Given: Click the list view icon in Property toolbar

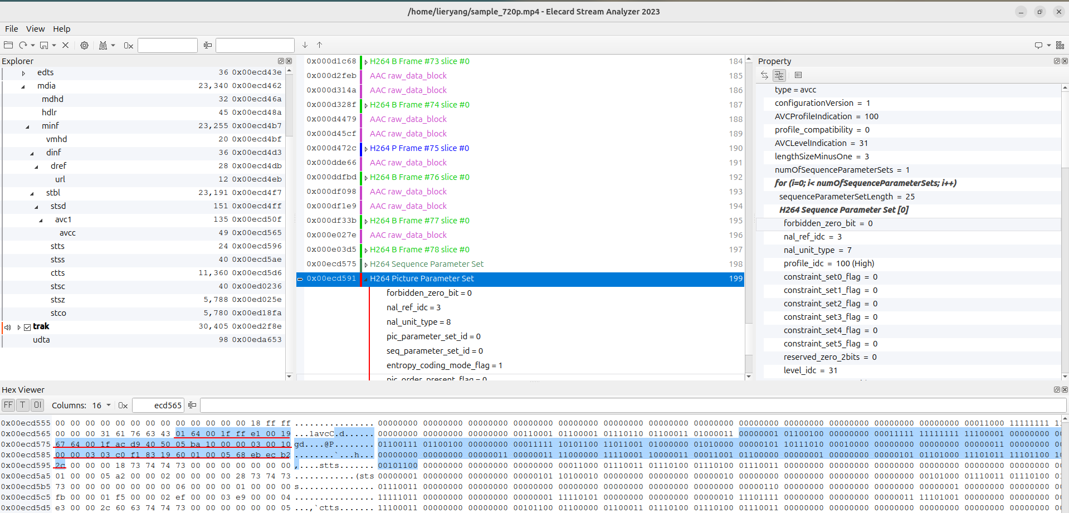Looking at the screenshot, I should tap(798, 75).
